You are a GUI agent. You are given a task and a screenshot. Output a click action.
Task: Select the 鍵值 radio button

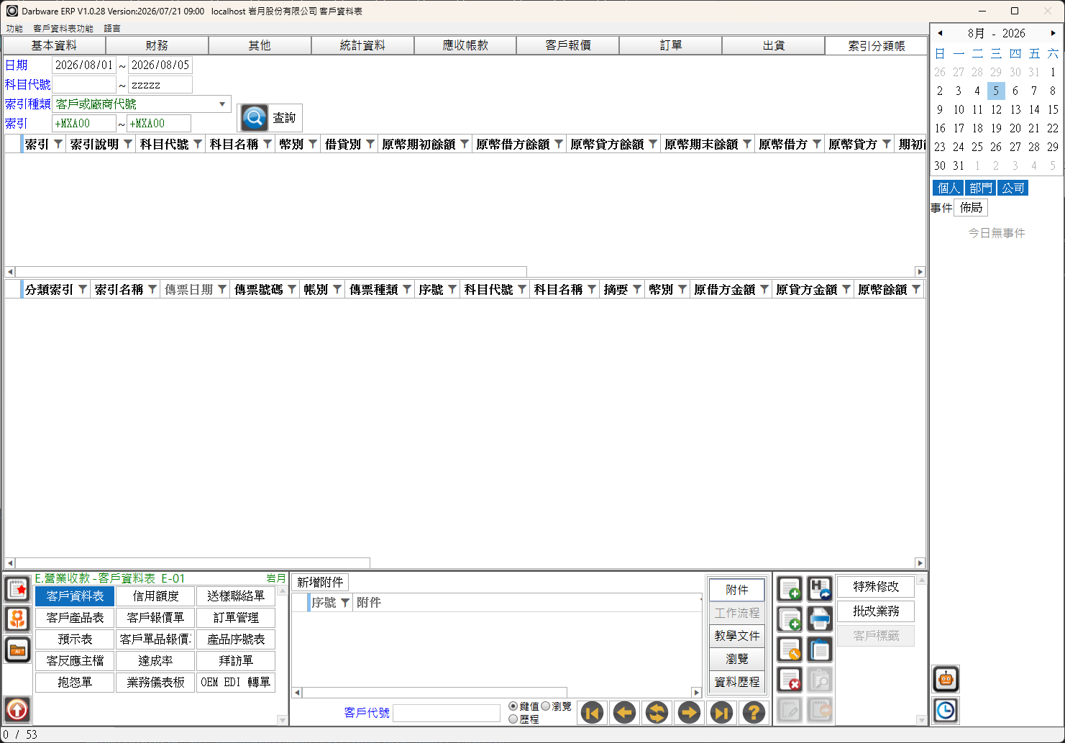[x=513, y=706]
